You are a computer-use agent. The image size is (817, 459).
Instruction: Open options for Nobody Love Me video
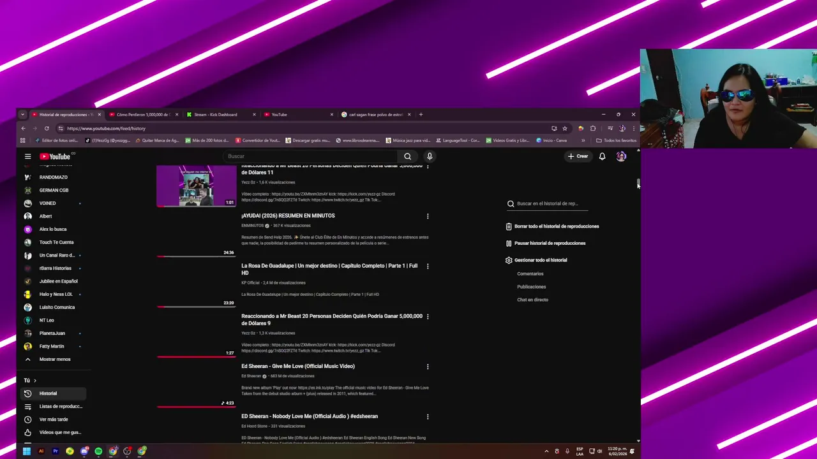(x=428, y=416)
